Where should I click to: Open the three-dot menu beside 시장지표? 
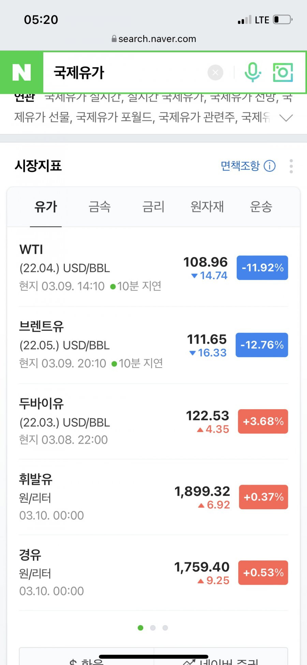click(291, 166)
